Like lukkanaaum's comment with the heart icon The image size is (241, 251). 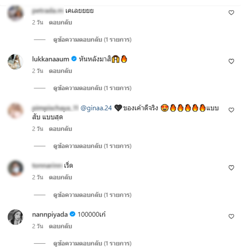coord(231,61)
